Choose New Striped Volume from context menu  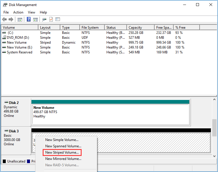[62, 152]
